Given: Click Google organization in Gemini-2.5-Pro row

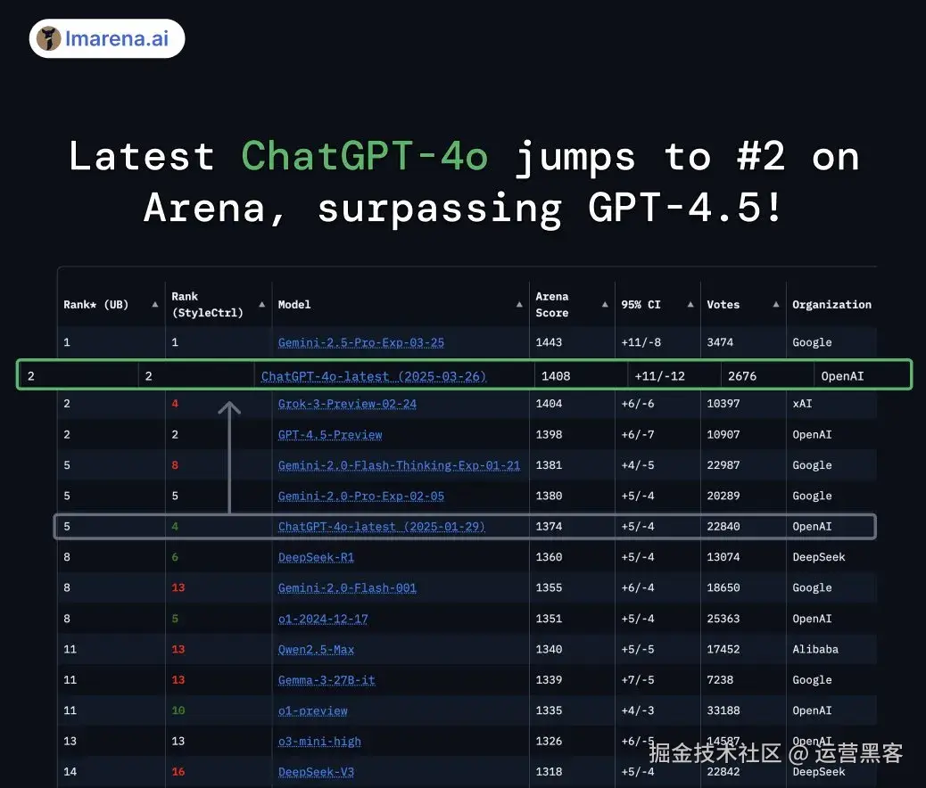Looking at the screenshot, I should click(x=812, y=342).
